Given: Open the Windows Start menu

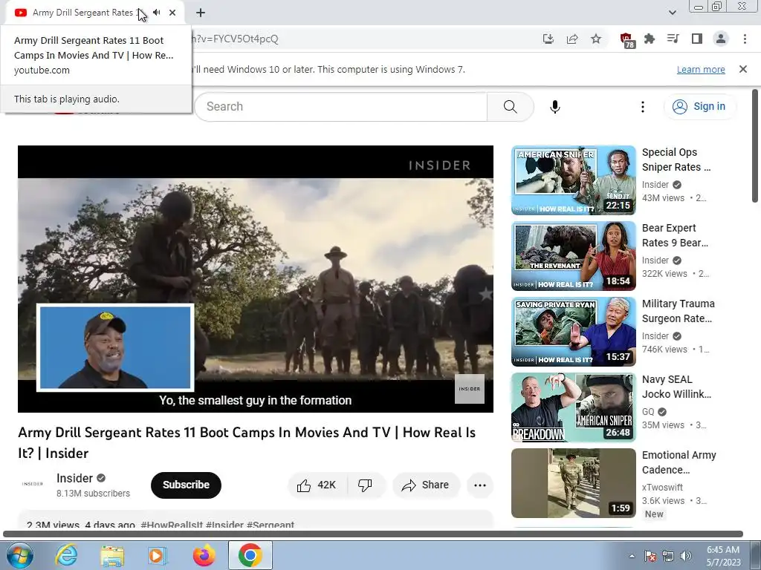Looking at the screenshot, I should (19, 555).
